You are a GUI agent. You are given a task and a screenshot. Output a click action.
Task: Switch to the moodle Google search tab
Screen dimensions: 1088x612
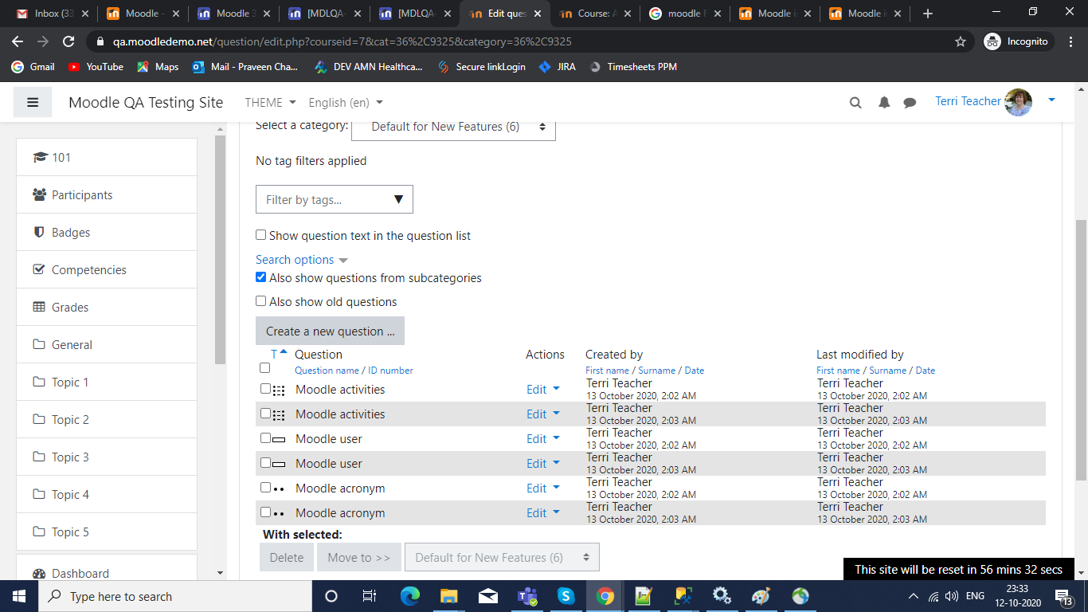684,14
